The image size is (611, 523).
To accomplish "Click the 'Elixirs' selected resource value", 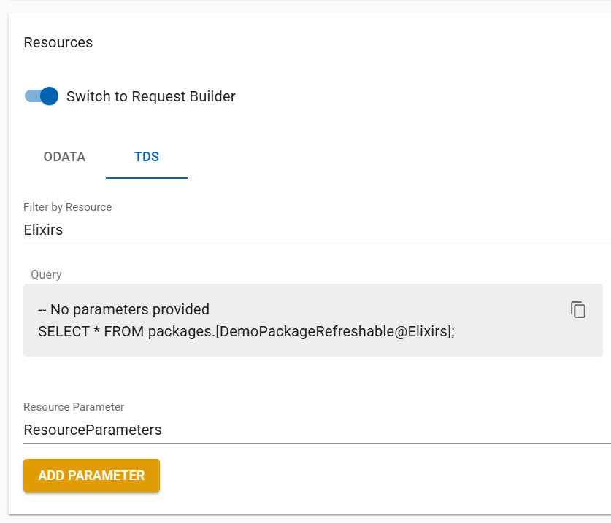I will pos(43,230).
